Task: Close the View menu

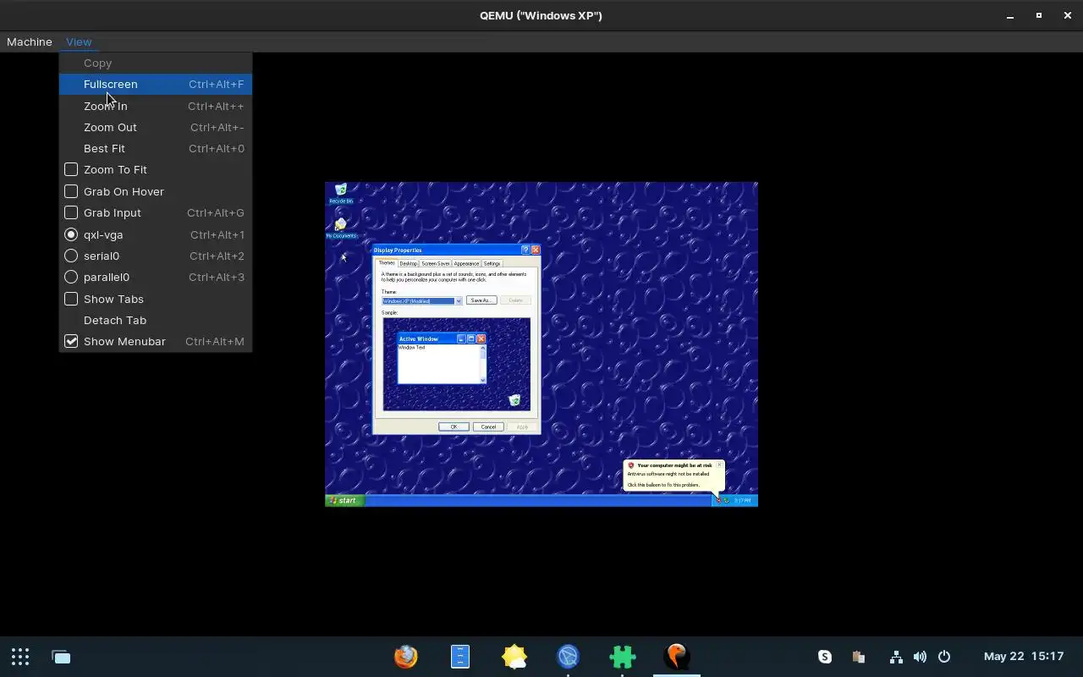Action: point(79,41)
